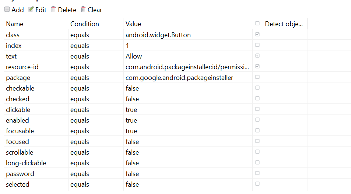Toggle the header Detect object checkbox
351x194 pixels.
[257, 24]
